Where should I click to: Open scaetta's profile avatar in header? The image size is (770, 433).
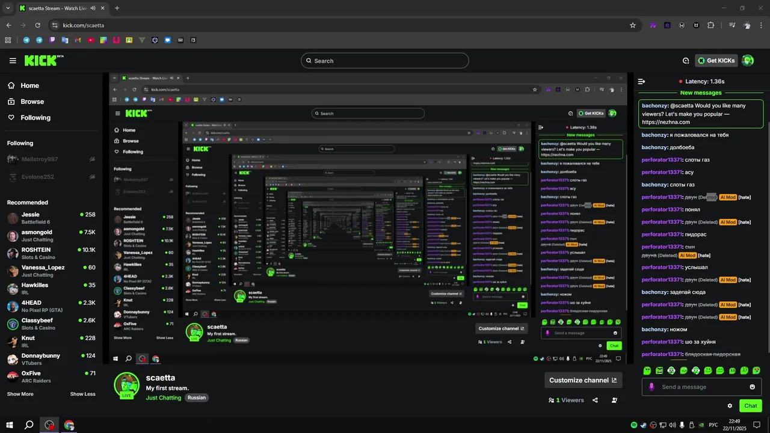point(748,60)
